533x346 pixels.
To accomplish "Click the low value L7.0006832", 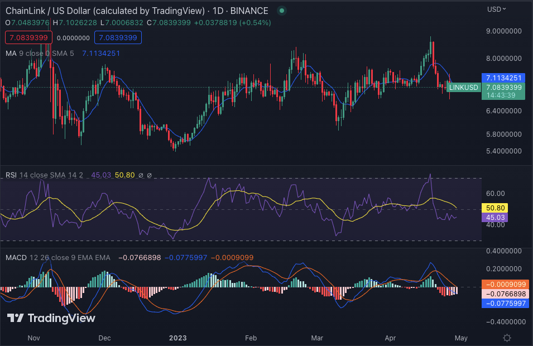I will 122,23.
